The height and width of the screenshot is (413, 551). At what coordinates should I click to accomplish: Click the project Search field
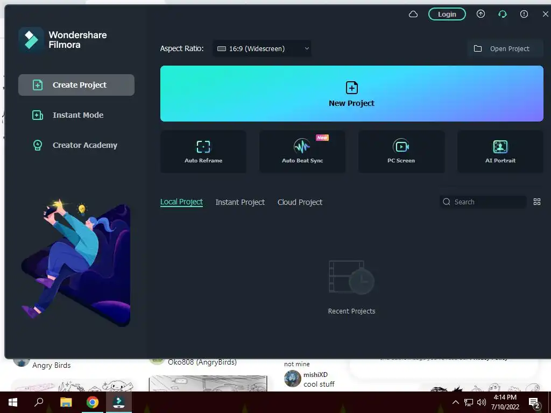pos(483,202)
